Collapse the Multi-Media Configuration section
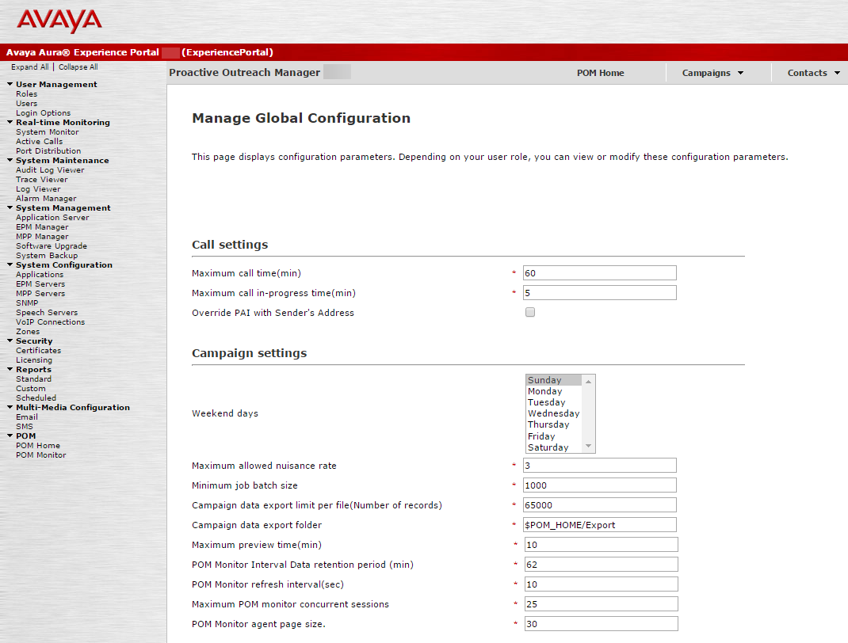Viewport: 848px width, 643px height. tap(10, 407)
